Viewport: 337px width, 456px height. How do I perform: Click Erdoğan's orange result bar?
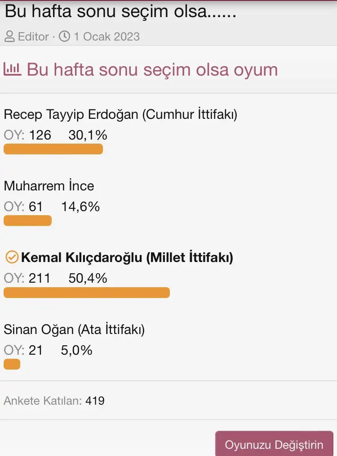coord(53,149)
